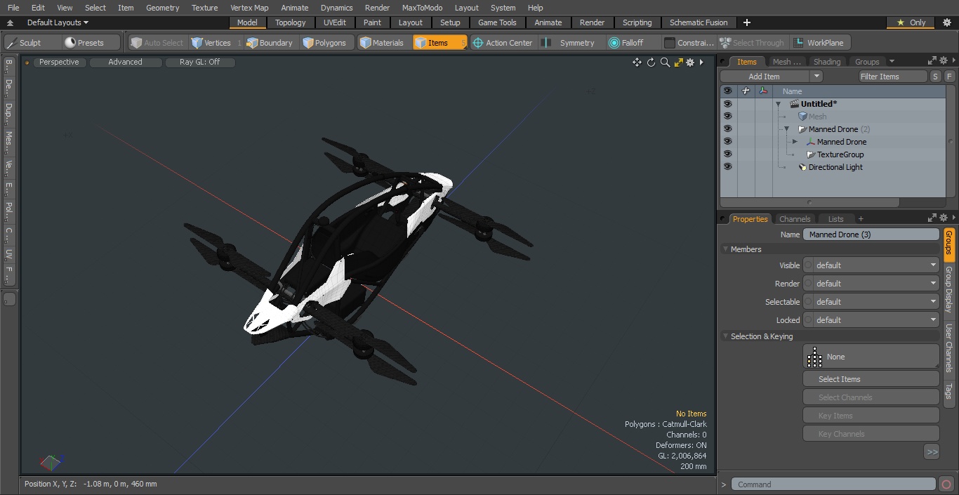This screenshot has height=495, width=959.
Task: Toggle visibility of Directional Light
Action: [x=727, y=167]
